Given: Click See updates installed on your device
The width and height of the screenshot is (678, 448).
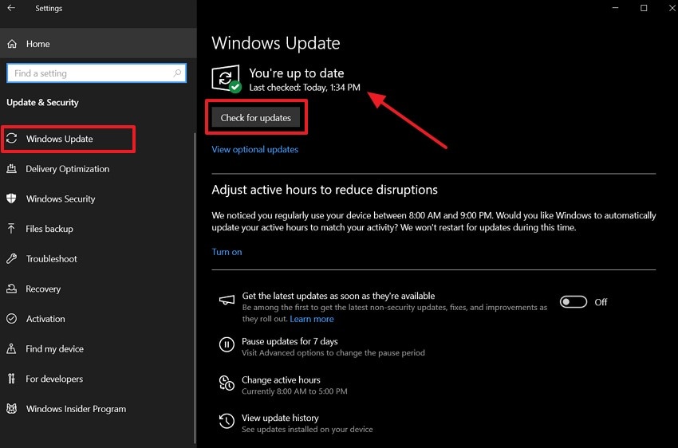Looking at the screenshot, I should pos(307,430).
